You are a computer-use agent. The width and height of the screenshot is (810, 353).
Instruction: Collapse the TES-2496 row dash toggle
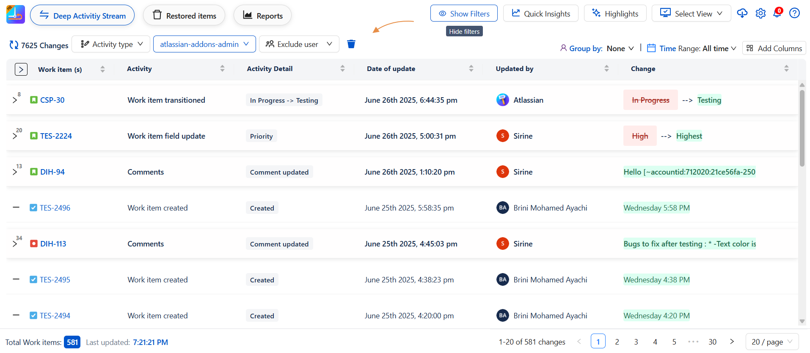[x=16, y=208]
